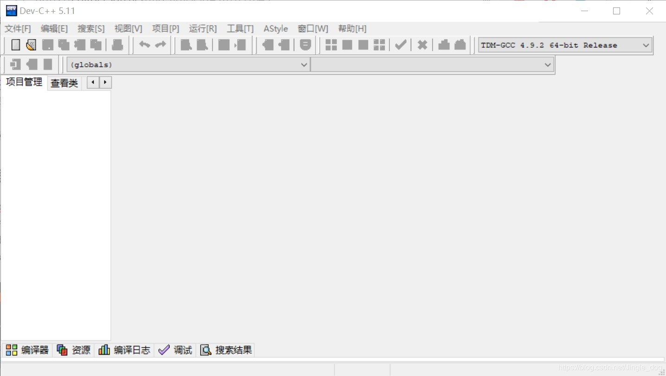
Task: Click the shield-shaped toggle comment icon
Action: click(x=305, y=45)
